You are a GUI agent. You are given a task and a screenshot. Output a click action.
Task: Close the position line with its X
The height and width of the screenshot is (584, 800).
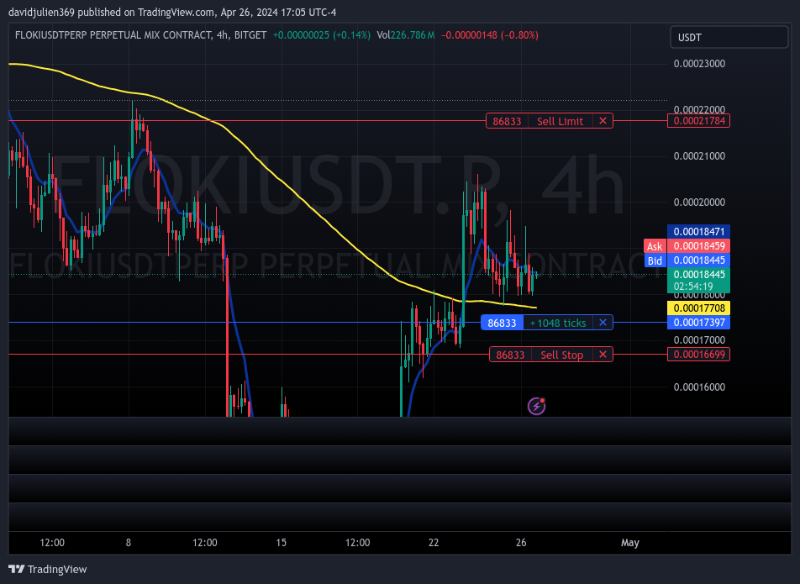point(603,323)
